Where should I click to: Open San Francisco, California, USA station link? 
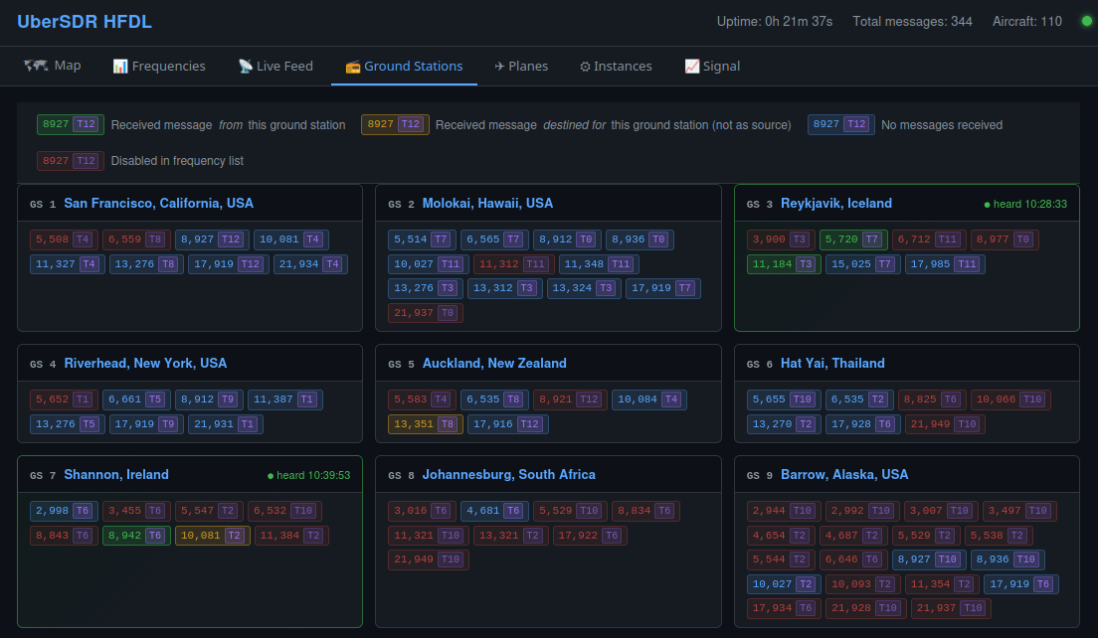point(158,203)
